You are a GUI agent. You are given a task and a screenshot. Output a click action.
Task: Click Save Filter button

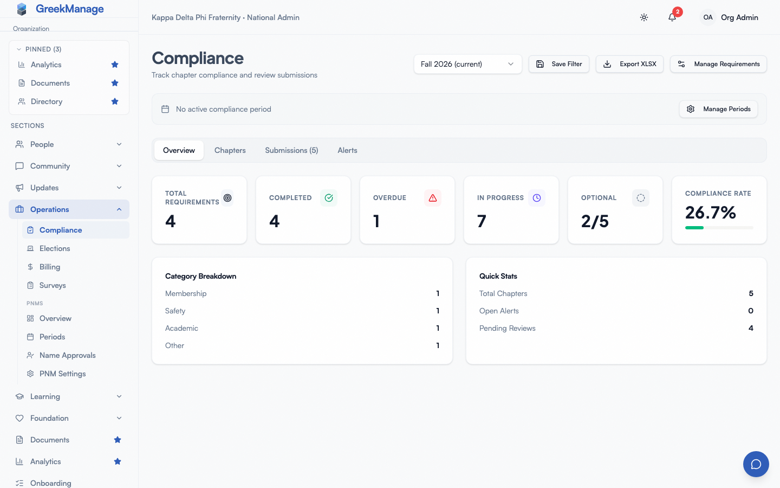coord(558,64)
